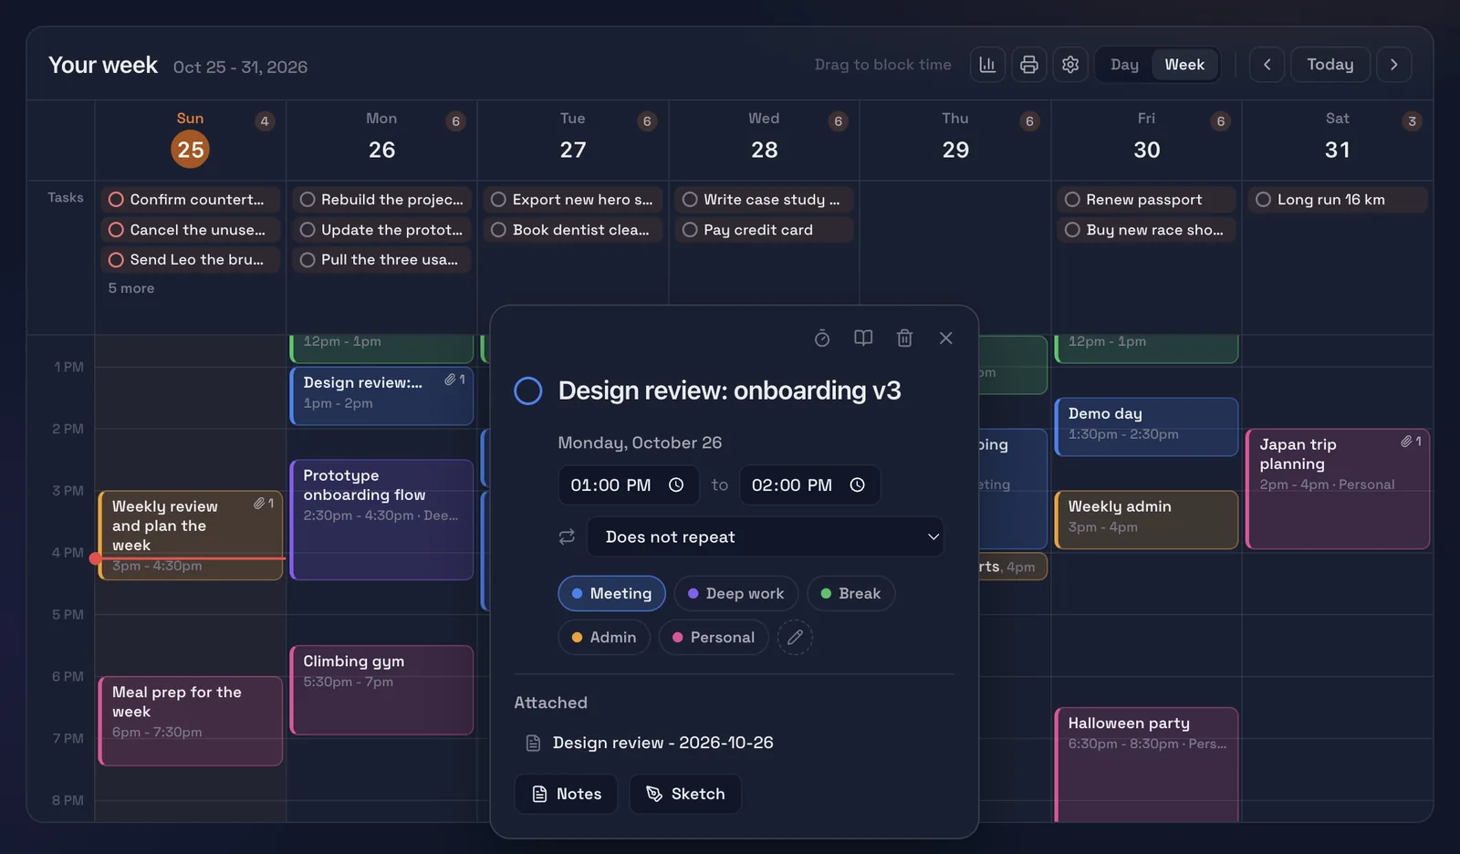Open the Climbing gym event on Monday
Screen dimensions: 1460x854
(x=382, y=690)
